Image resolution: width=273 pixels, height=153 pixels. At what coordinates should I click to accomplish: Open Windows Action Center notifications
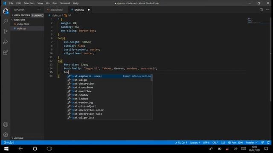[x=266, y=149]
